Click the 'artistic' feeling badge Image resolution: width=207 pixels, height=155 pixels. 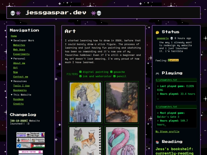pyautogui.click(x=173, y=60)
